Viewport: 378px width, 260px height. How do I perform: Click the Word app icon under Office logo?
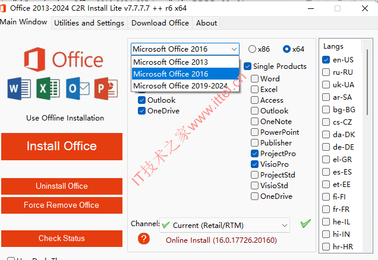point(19,88)
